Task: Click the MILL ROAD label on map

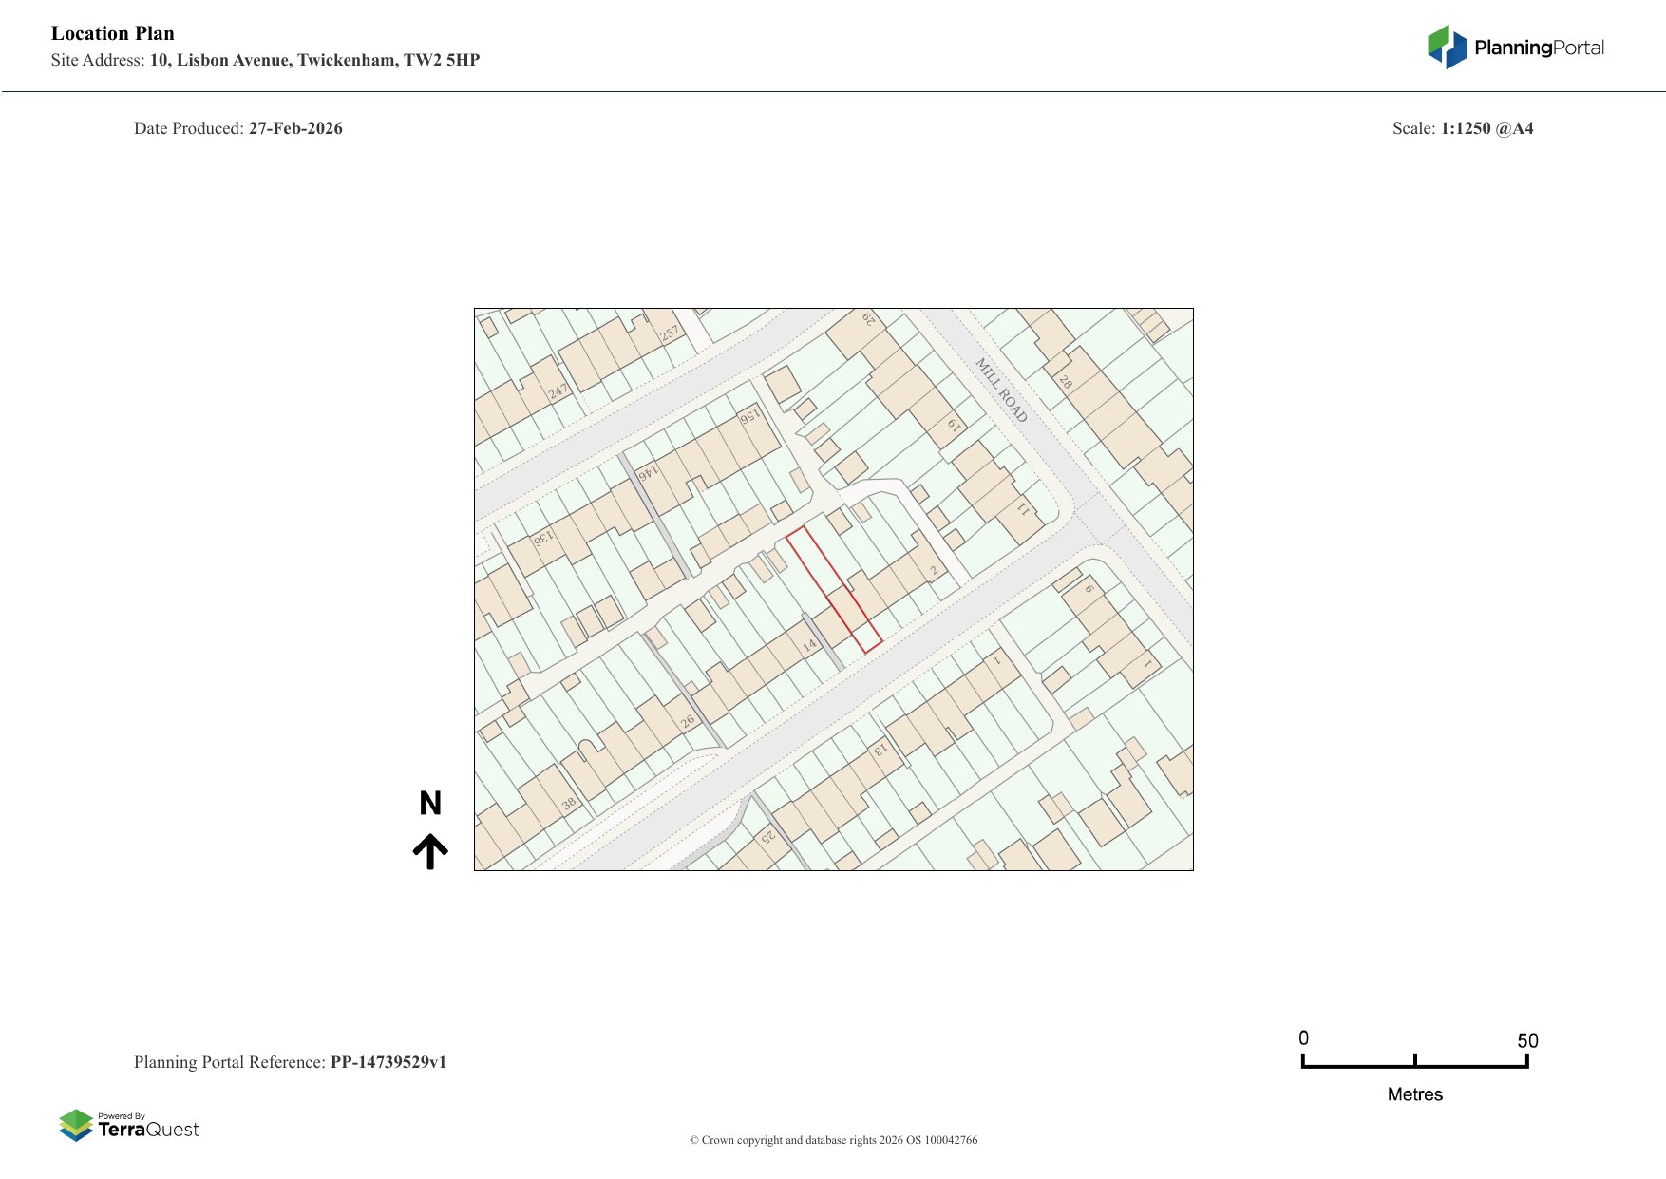Action: pyautogui.click(x=1001, y=390)
